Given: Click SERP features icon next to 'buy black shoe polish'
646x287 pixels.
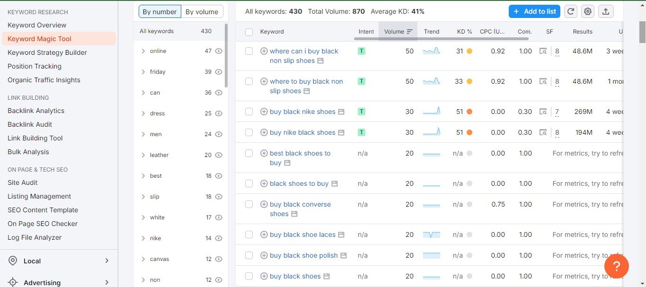Looking at the screenshot, I should [x=344, y=255].
